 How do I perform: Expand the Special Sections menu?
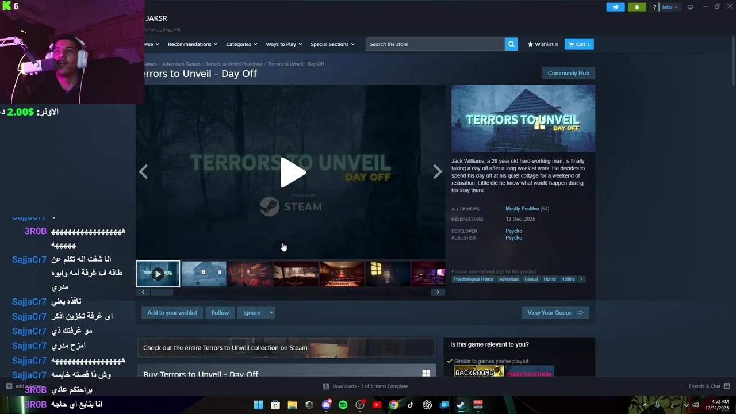332,44
